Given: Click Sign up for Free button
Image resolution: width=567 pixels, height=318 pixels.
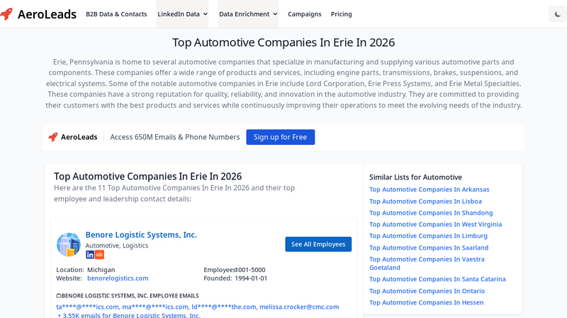Looking at the screenshot, I should 280,137.
